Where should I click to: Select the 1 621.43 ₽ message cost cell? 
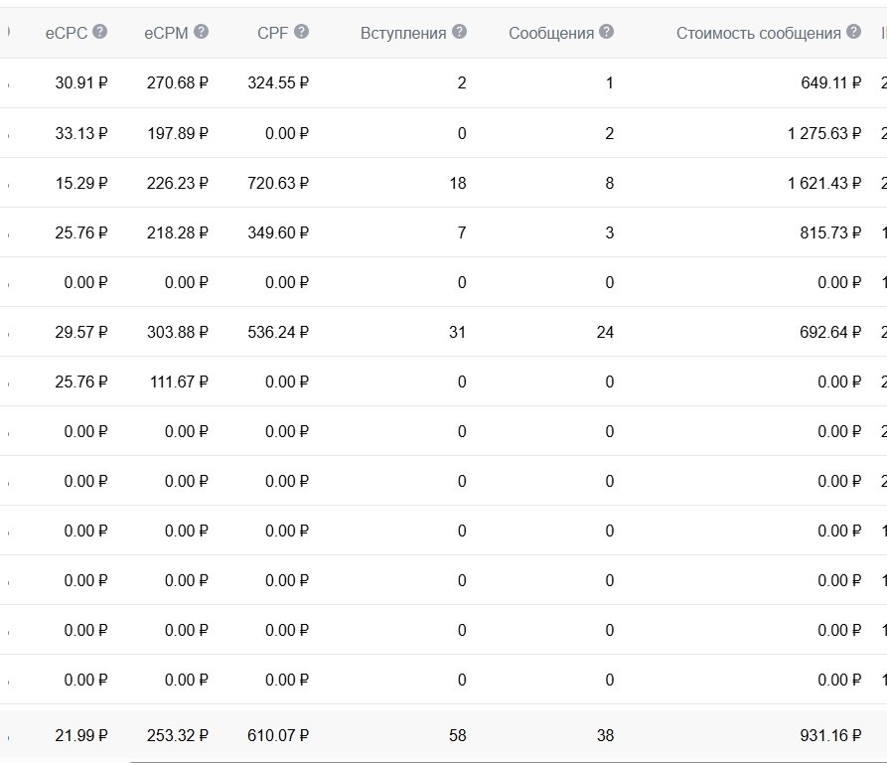click(824, 183)
